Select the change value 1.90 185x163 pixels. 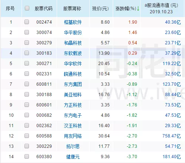click(x=133, y=22)
